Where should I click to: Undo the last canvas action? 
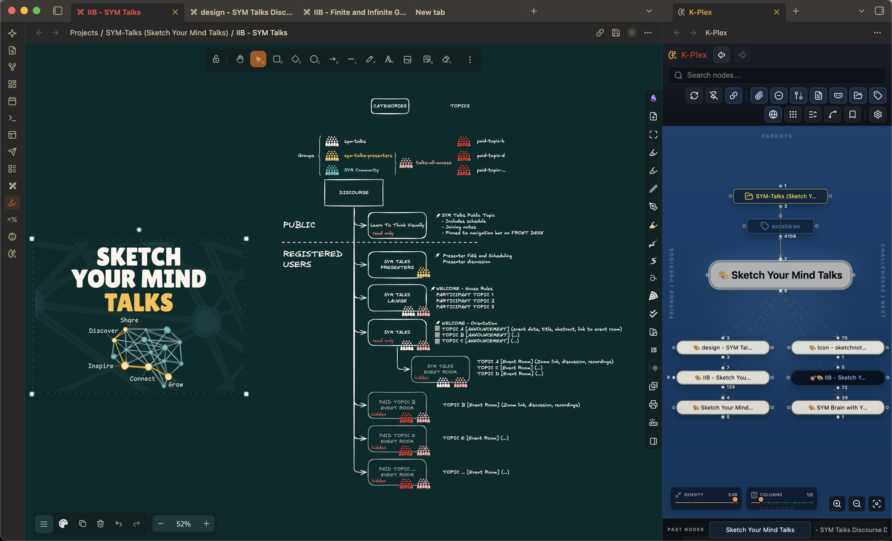(118, 524)
